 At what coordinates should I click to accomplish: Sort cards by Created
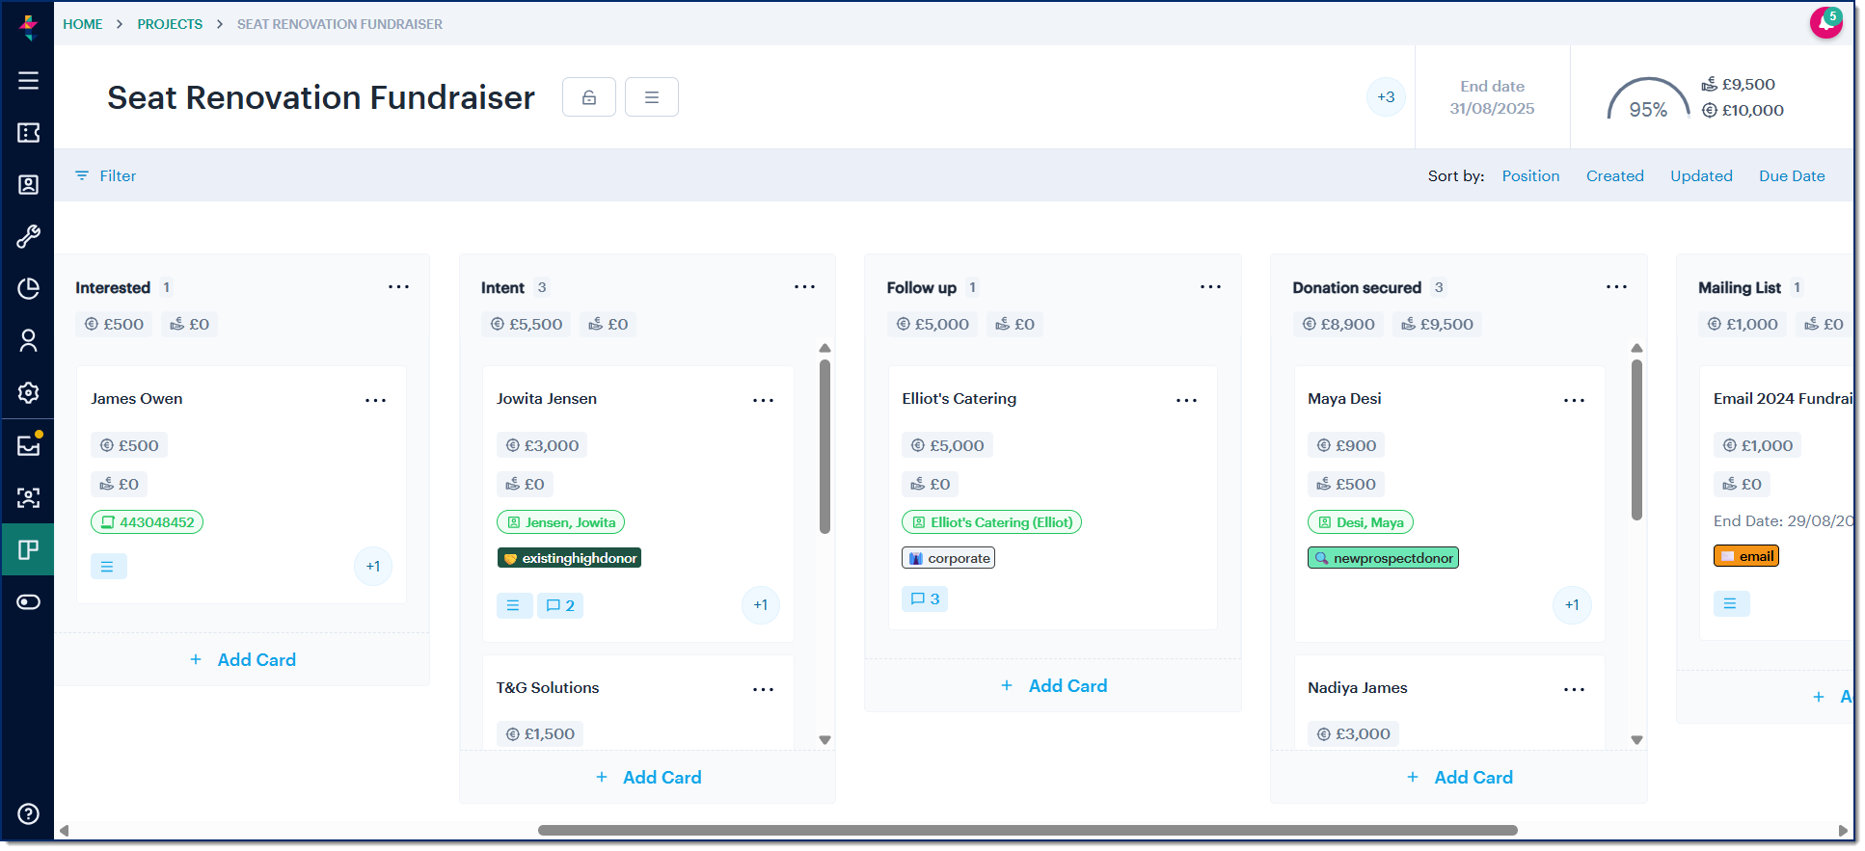(x=1614, y=176)
